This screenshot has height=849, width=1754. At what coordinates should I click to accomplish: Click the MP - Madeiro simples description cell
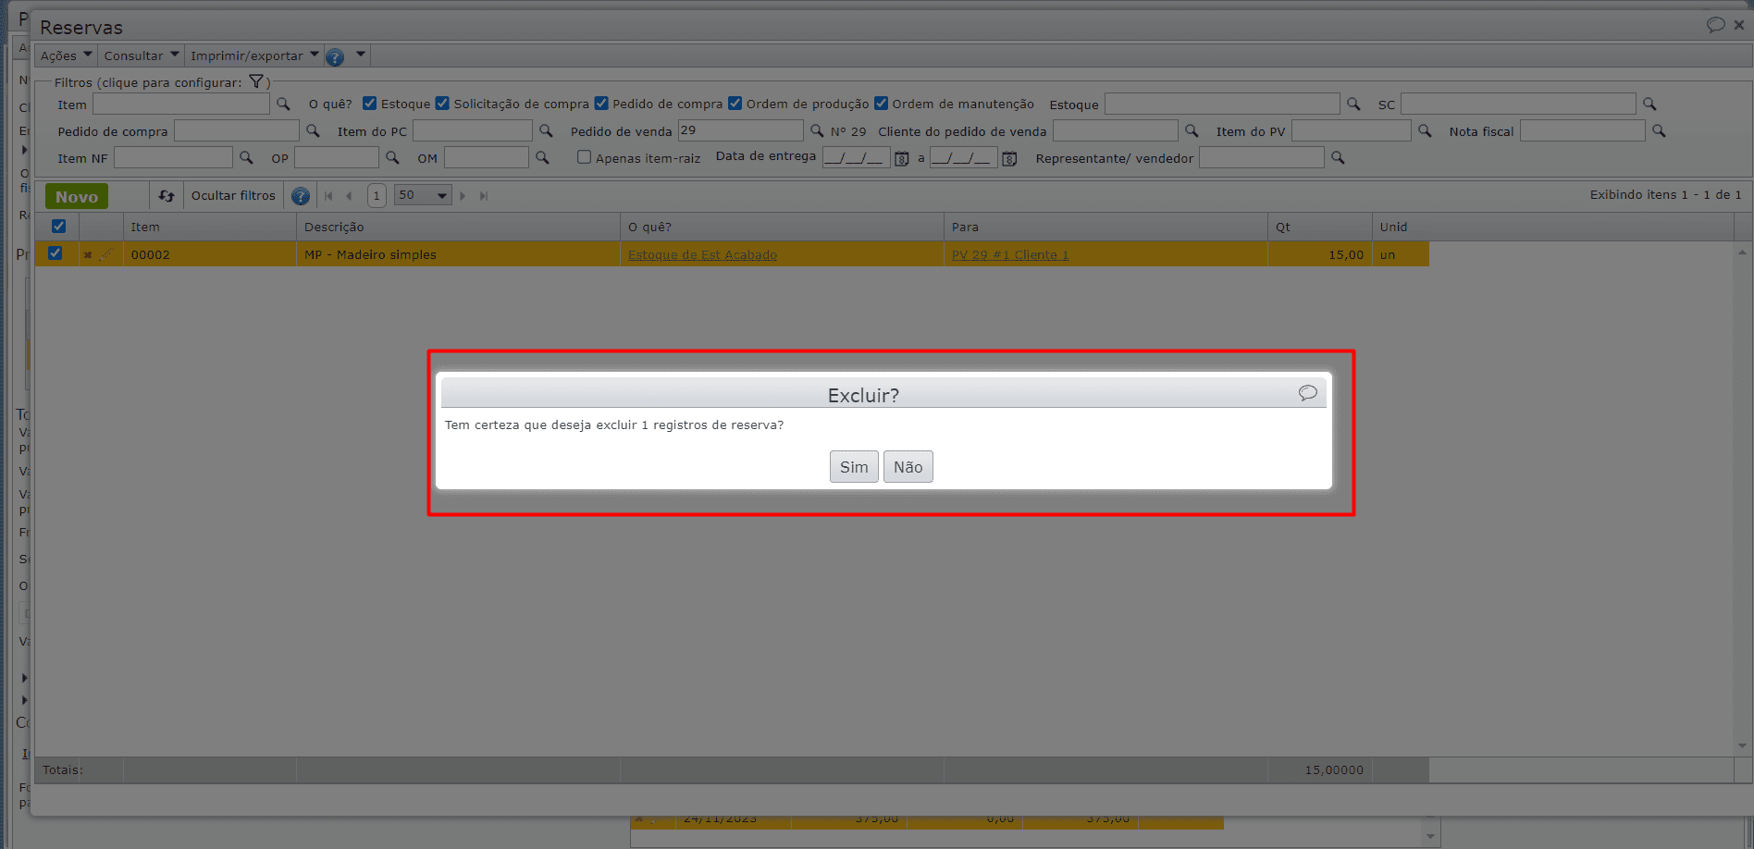[x=458, y=254]
